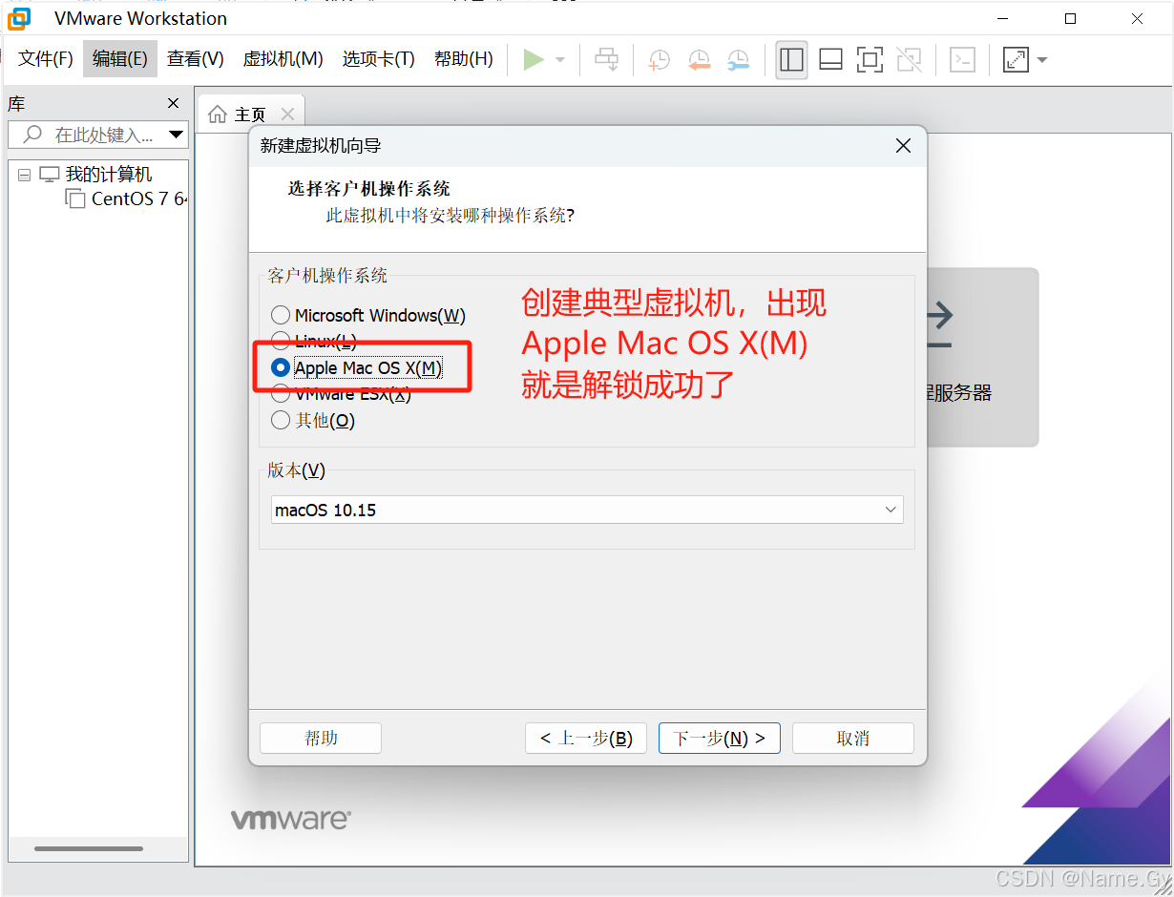Close the 库 library panel

[x=173, y=103]
